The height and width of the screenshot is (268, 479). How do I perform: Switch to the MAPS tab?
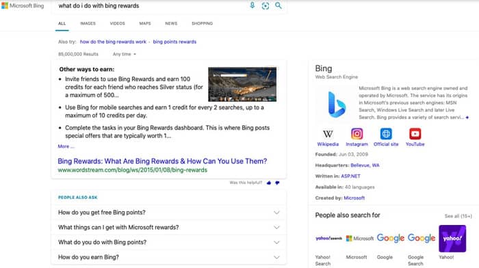(145, 23)
